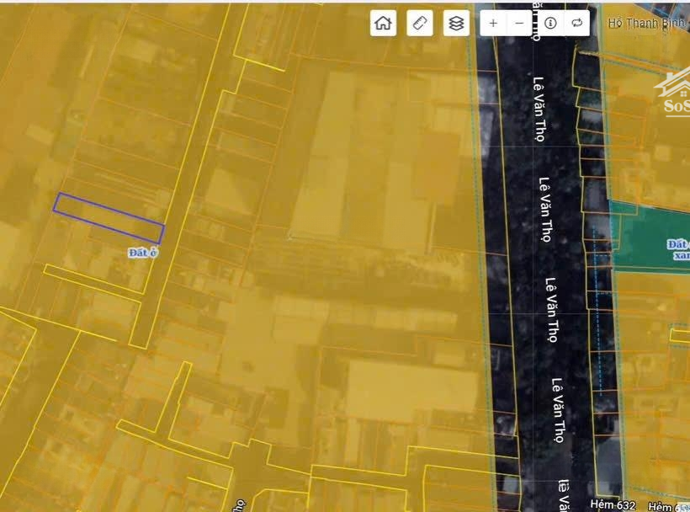This screenshot has width=690, height=512.
Task: Zoom out with the minus button
Action: (x=518, y=24)
